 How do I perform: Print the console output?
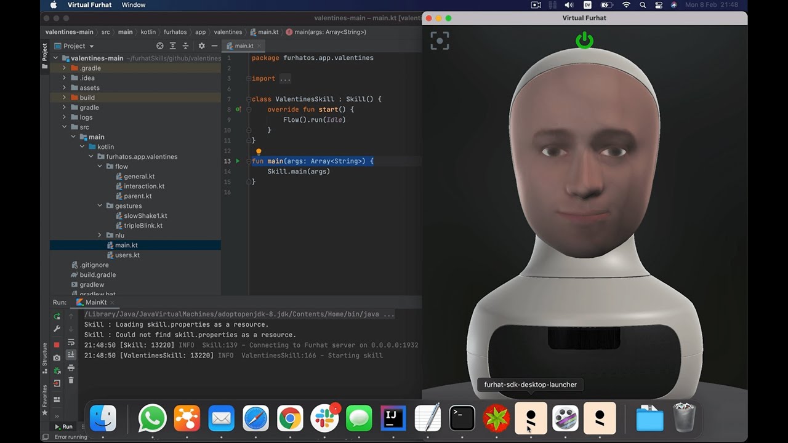[x=71, y=368]
